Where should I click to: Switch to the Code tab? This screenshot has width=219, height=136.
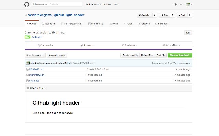(x=32, y=24)
